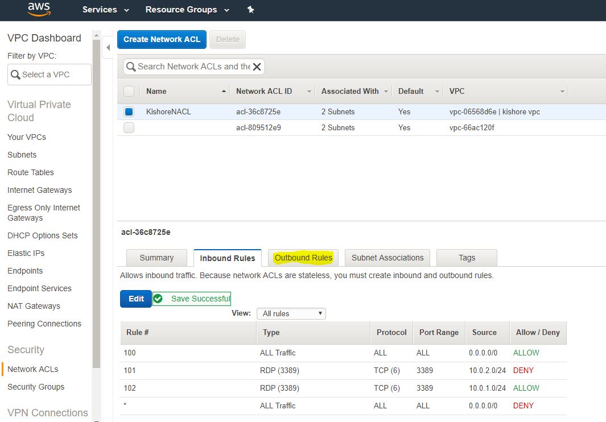This screenshot has height=422, width=606.
Task: Click the green Save Successful checkmark icon
Action: 158,299
